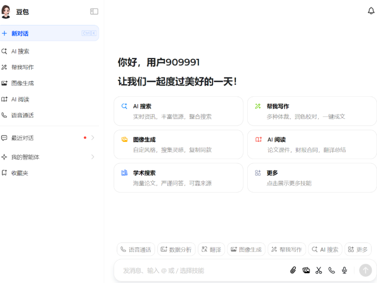
Task: Expand 最近对话 chevron arrow
Action: click(93, 138)
